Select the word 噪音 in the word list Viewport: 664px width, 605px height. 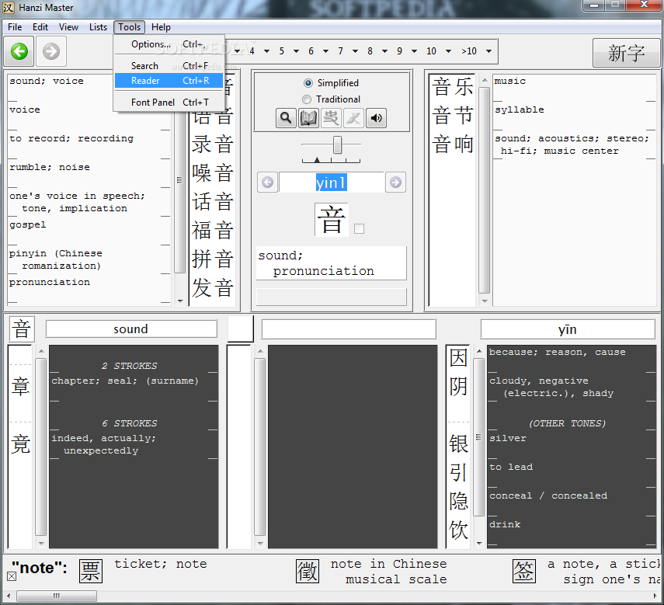[x=212, y=173]
